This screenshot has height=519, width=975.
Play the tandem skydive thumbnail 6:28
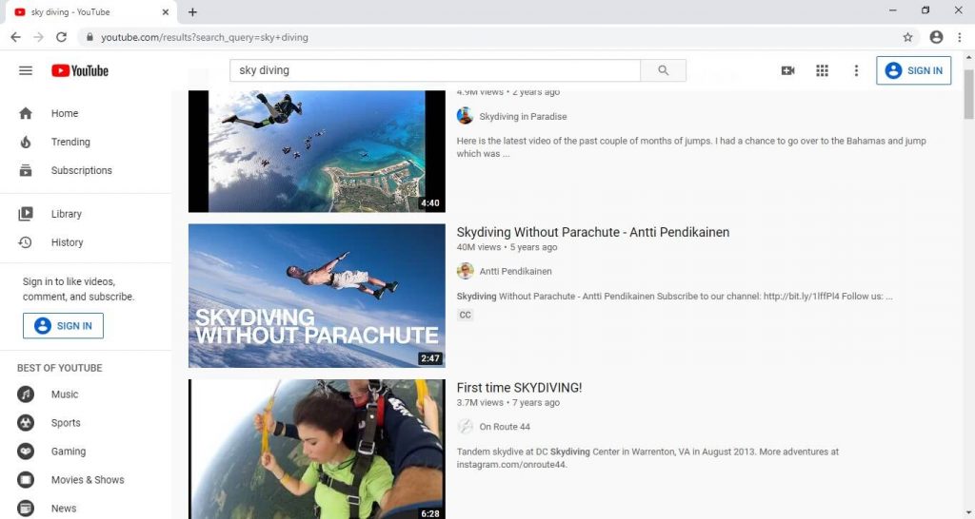click(x=316, y=449)
